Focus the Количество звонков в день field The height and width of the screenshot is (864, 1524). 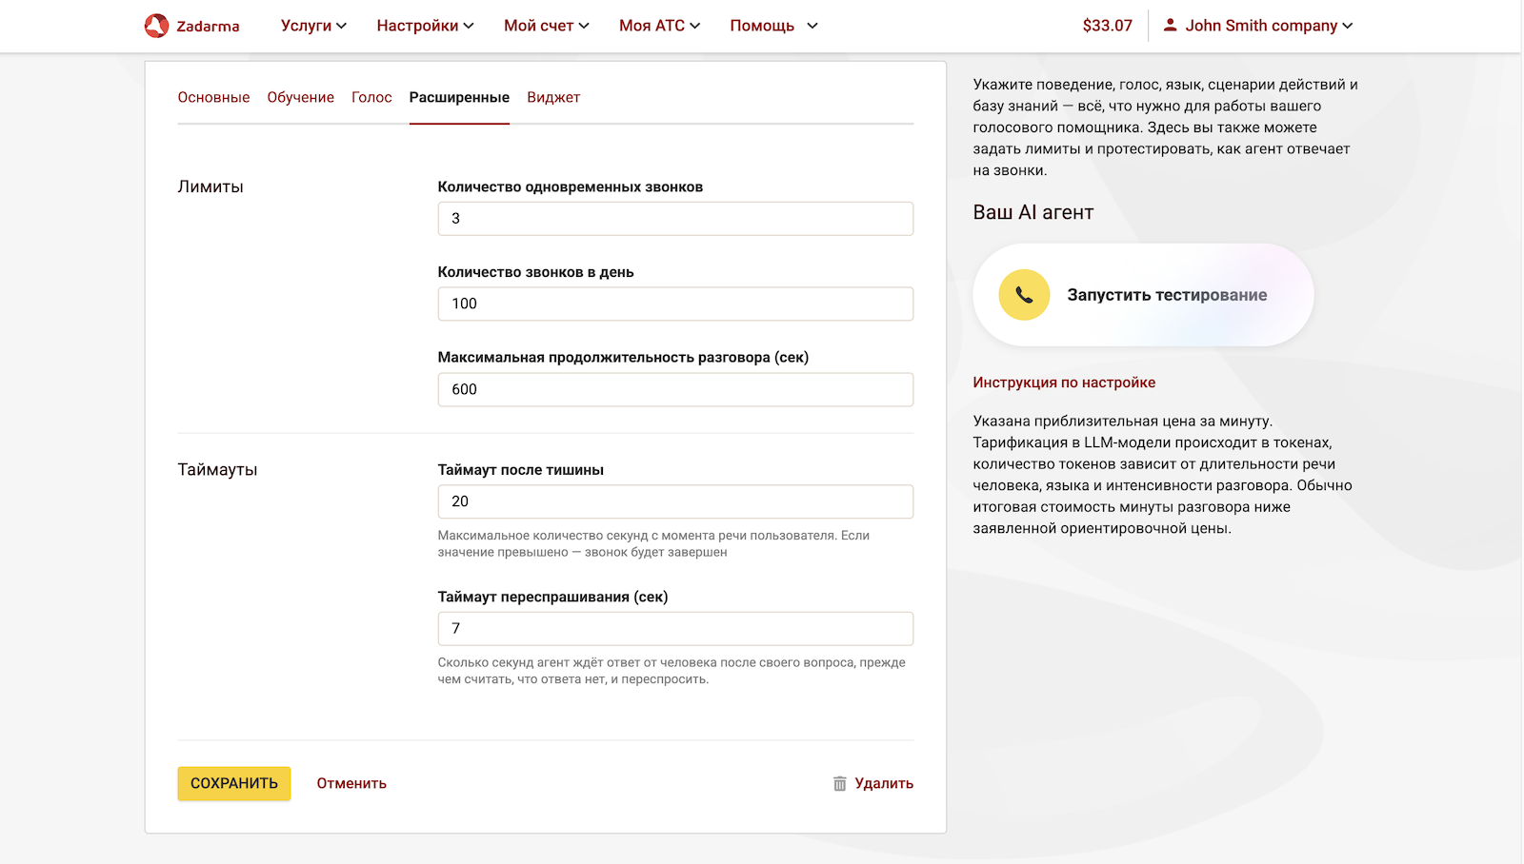click(x=675, y=304)
